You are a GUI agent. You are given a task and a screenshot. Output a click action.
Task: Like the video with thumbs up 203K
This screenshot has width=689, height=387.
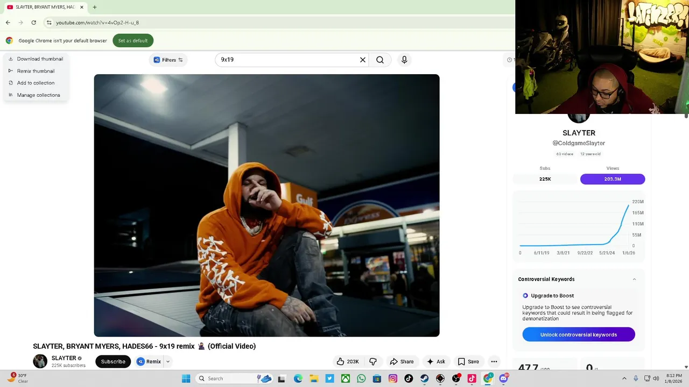pyautogui.click(x=348, y=362)
